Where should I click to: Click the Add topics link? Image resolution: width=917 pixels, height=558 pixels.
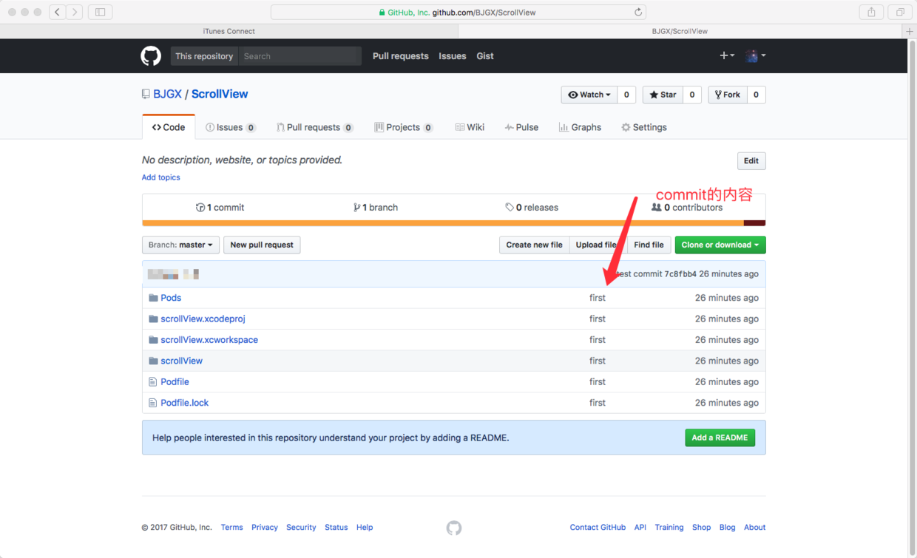point(161,177)
